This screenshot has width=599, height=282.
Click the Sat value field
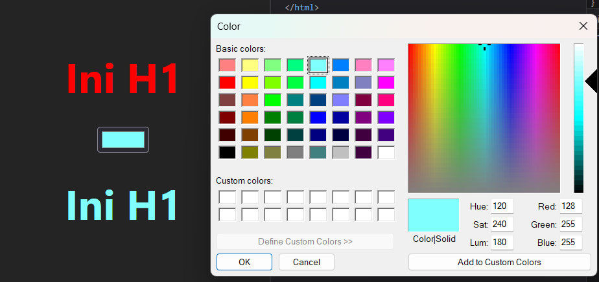point(502,224)
